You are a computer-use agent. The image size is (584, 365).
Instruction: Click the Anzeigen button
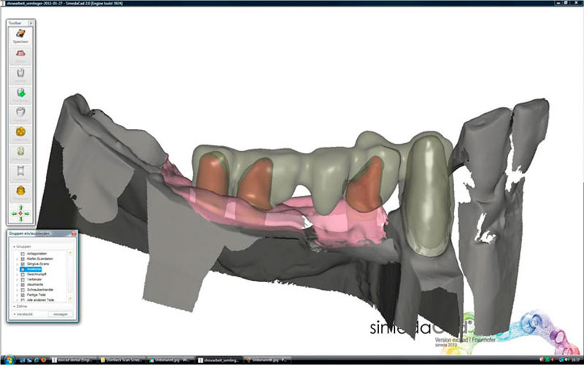coord(59,314)
